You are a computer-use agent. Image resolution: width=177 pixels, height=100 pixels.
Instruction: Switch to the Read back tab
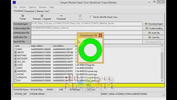click(x=30, y=11)
